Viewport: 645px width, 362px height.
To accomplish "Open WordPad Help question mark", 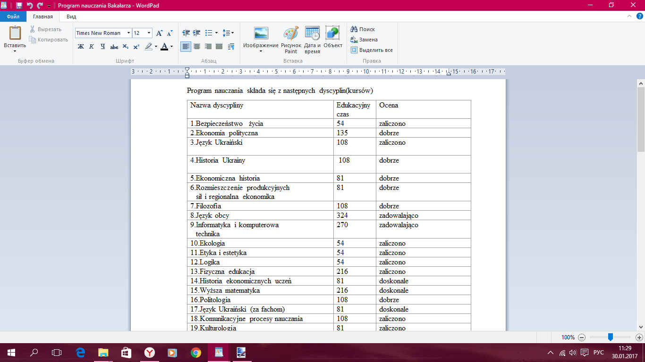I will coord(640,16).
